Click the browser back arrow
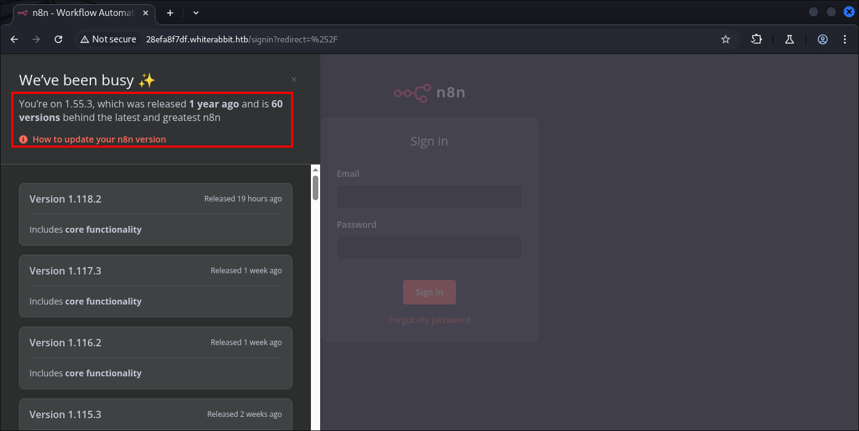The image size is (859, 431). 15,39
